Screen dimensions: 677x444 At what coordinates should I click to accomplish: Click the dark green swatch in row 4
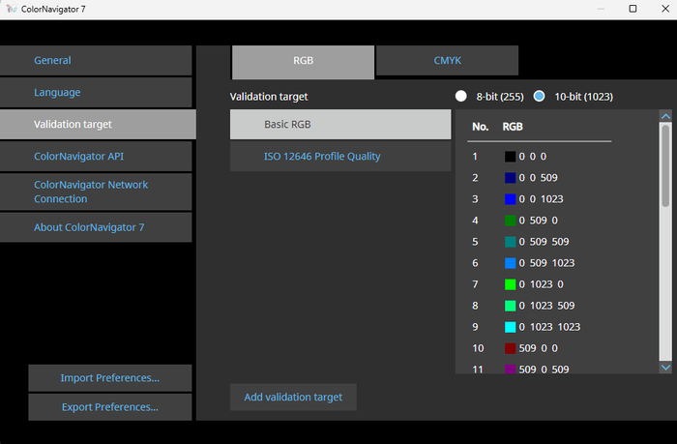pos(510,221)
